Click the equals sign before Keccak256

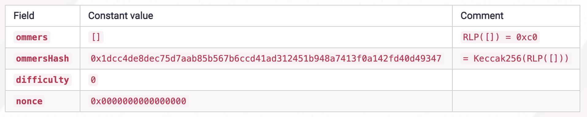(466, 58)
